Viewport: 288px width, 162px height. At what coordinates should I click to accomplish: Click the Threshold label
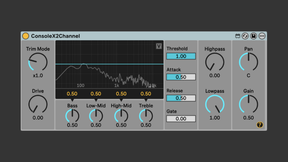point(177,49)
